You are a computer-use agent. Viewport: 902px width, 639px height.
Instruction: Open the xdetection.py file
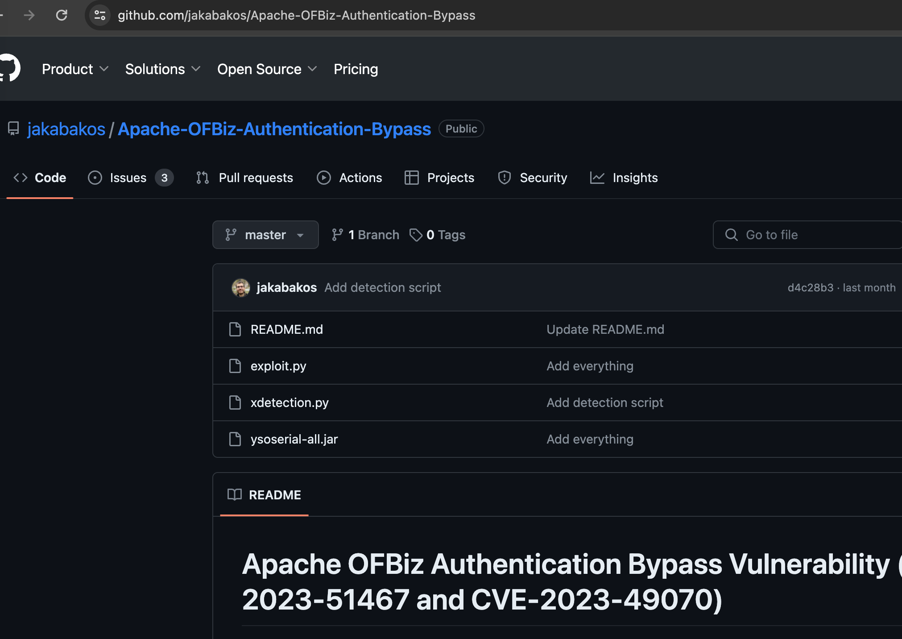pyautogui.click(x=290, y=402)
